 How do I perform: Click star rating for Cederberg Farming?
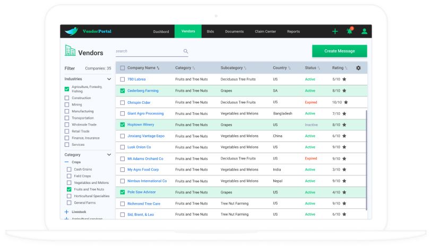click(344, 91)
